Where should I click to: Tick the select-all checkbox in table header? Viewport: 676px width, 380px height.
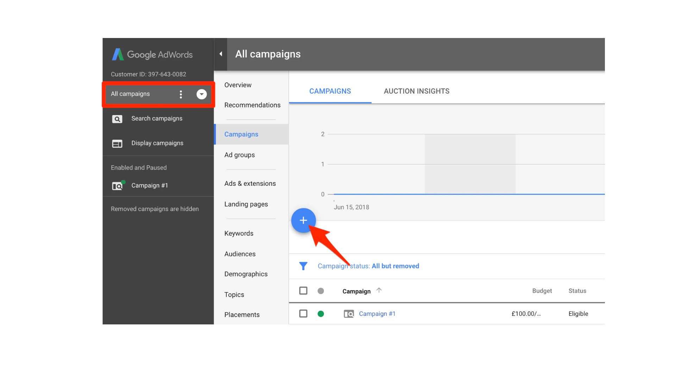point(303,291)
